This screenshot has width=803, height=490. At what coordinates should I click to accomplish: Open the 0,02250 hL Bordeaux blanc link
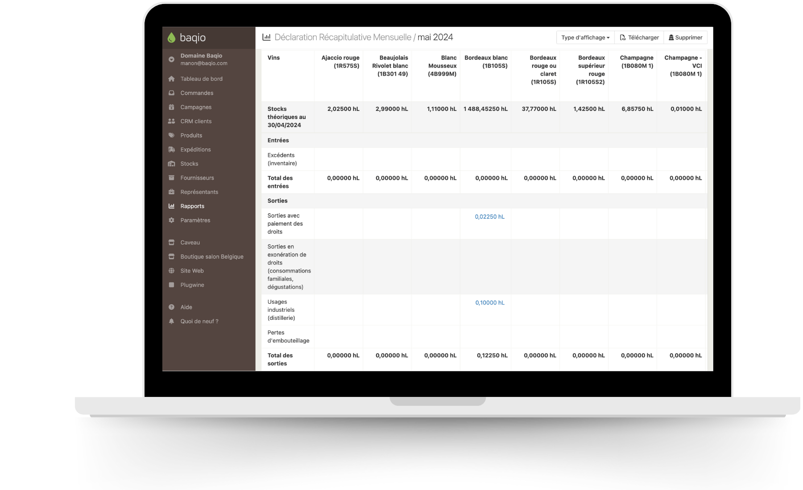[x=489, y=217]
